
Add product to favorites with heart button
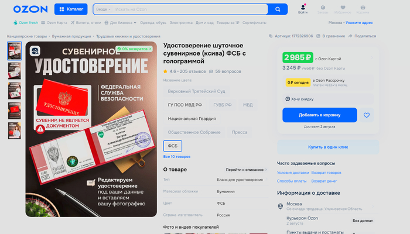[x=366, y=115]
